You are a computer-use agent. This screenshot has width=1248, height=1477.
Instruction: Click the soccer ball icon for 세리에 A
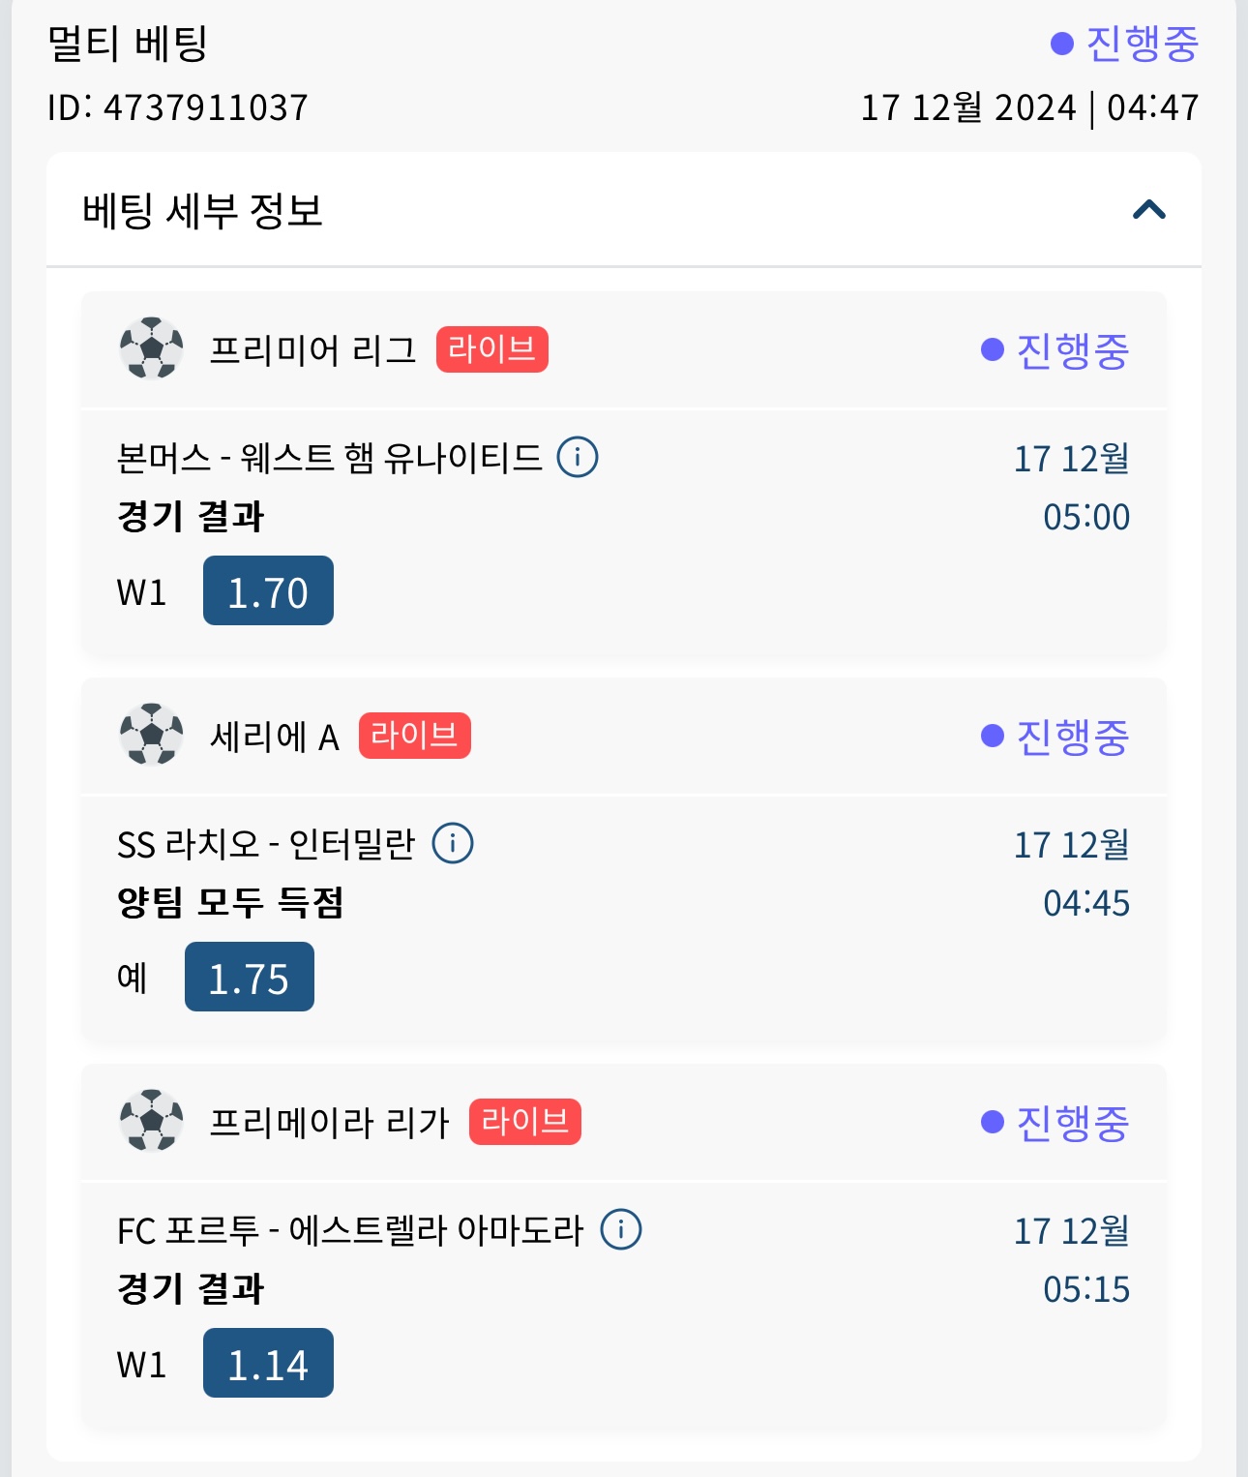coord(151,735)
